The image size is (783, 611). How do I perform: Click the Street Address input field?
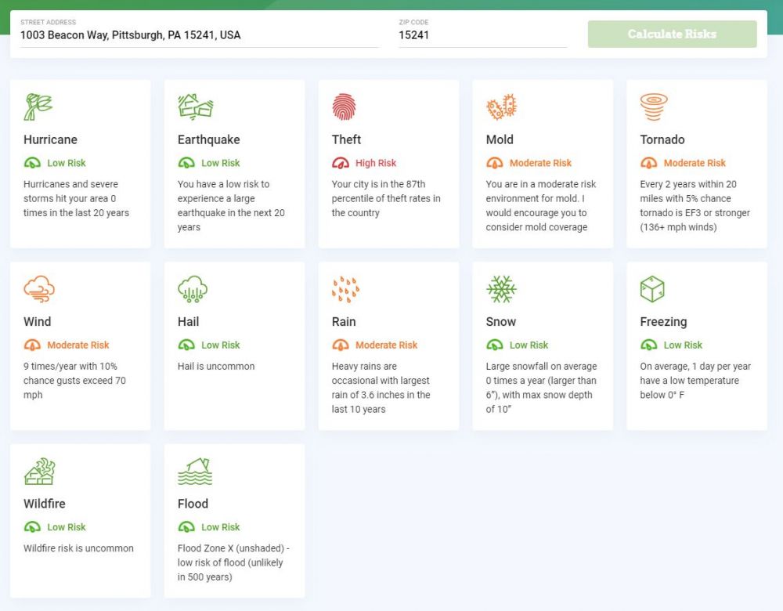pos(200,35)
